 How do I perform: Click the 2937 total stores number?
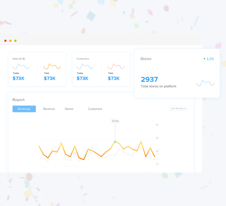click(x=149, y=79)
